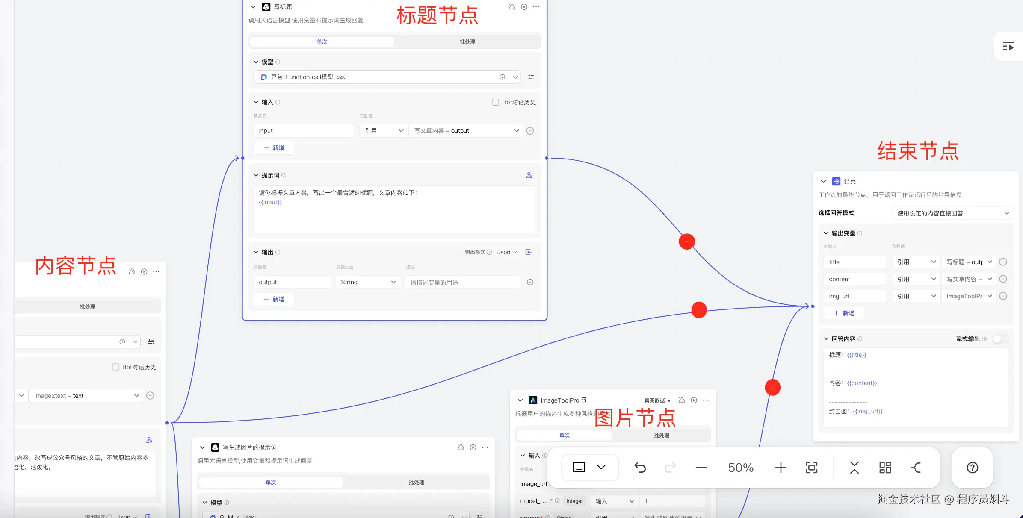The image size is (1023, 518).
Task: Switch to 批处理 tab in 写标题 node
Action: [467, 42]
